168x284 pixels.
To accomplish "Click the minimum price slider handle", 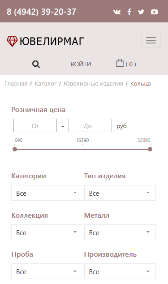I will click(x=15, y=149).
